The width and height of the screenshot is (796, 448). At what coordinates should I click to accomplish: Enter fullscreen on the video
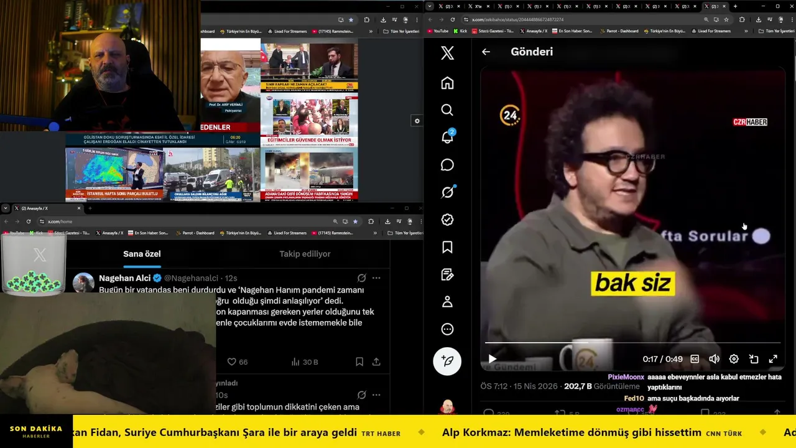pyautogui.click(x=773, y=359)
